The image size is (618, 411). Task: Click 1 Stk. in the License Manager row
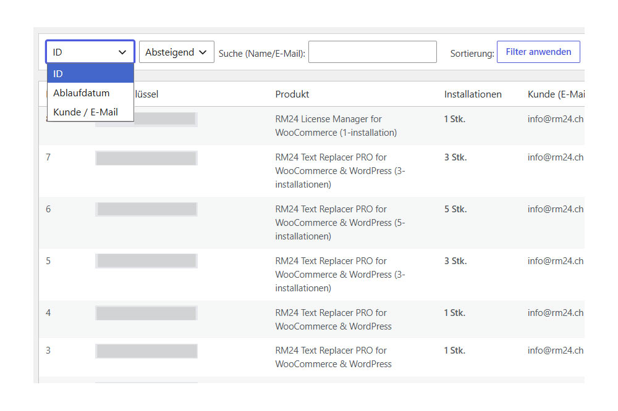click(455, 119)
